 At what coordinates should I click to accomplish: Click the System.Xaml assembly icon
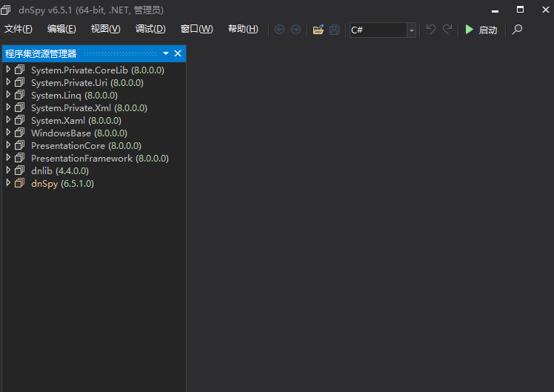[x=20, y=120]
